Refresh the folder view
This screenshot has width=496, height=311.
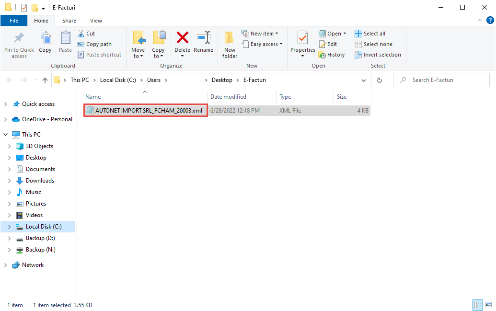pos(379,81)
